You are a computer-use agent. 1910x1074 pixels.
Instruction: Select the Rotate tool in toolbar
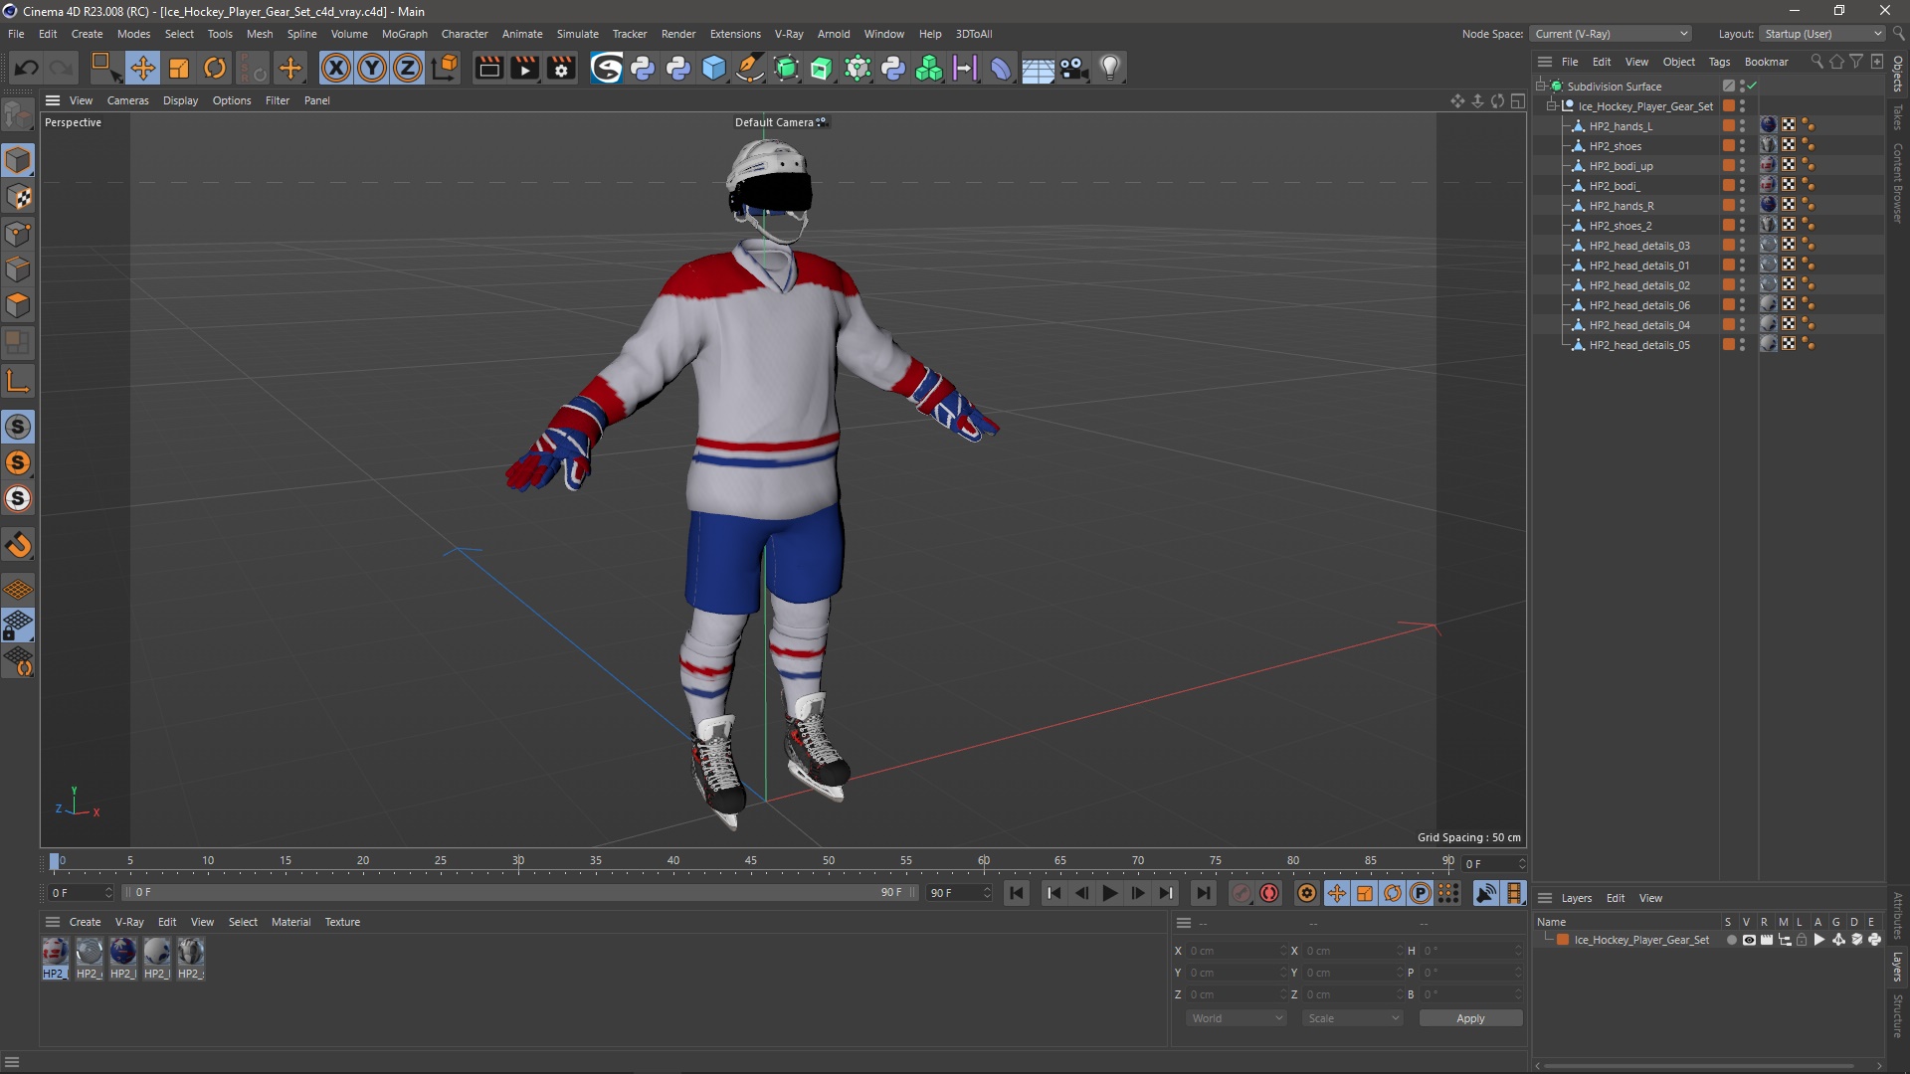coord(215,68)
